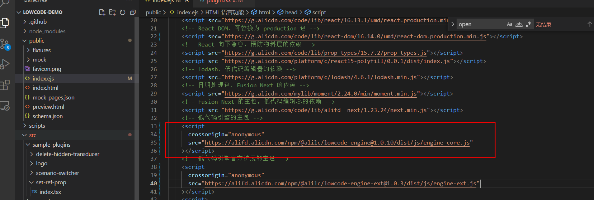Open the Run and Debug view
Viewport: 594px width, 200px height.
tap(5, 64)
